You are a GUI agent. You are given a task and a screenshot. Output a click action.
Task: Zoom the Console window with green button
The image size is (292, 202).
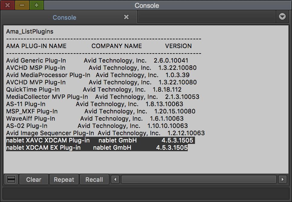[37, 5]
